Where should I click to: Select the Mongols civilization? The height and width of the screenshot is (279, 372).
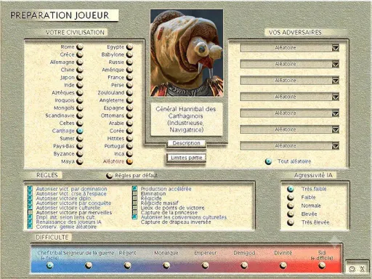tap(80, 108)
